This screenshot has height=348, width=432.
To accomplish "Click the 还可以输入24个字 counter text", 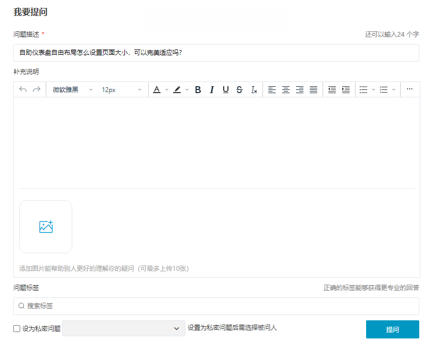I will click(x=392, y=35).
